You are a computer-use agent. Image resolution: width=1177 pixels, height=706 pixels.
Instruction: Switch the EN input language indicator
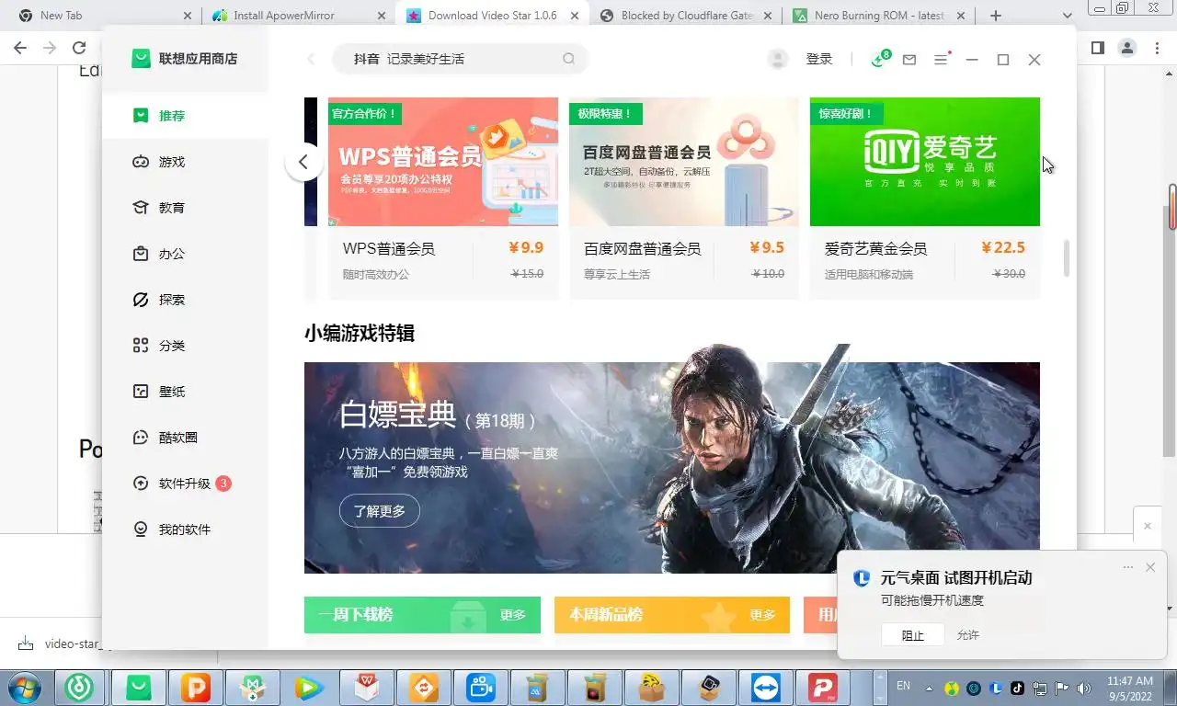click(x=903, y=686)
